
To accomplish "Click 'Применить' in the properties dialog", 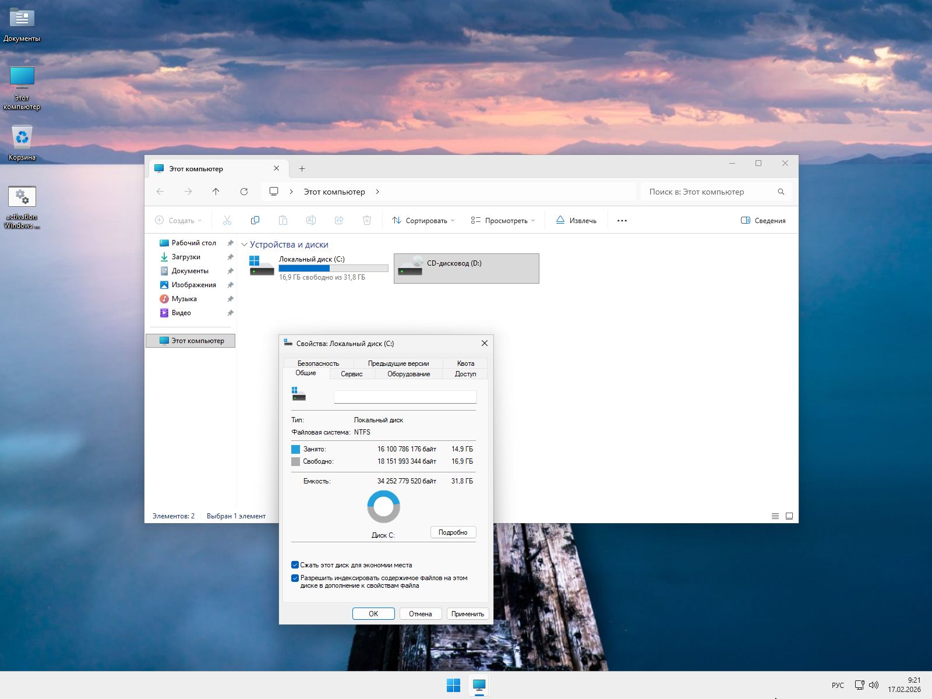I will point(467,613).
